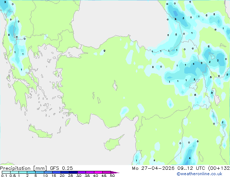230x177 pixels.
Task: Click the '40' legend scale label
Action: coord(96,176)
